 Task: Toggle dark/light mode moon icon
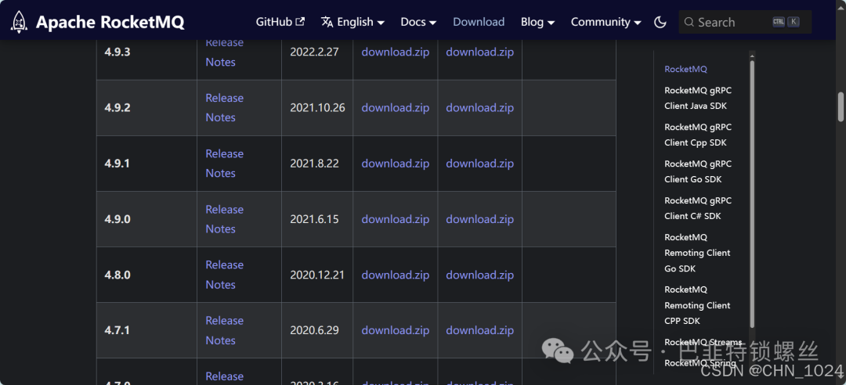(660, 22)
